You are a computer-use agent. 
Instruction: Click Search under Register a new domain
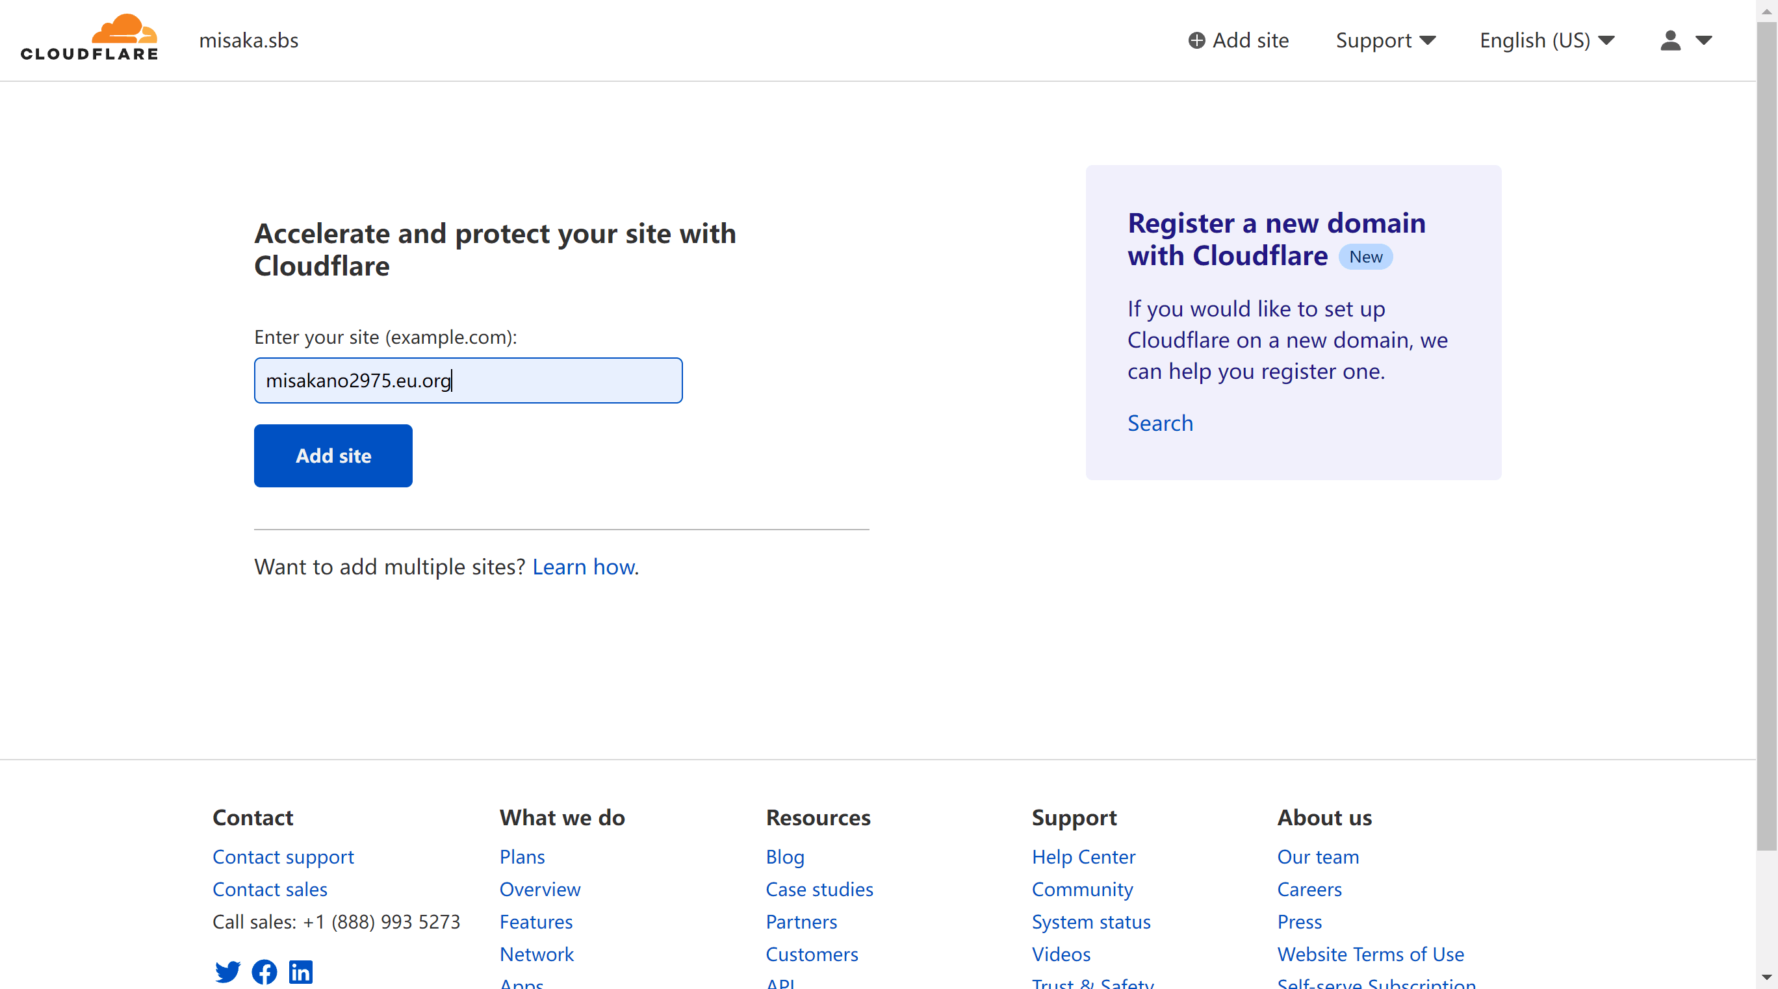point(1159,423)
